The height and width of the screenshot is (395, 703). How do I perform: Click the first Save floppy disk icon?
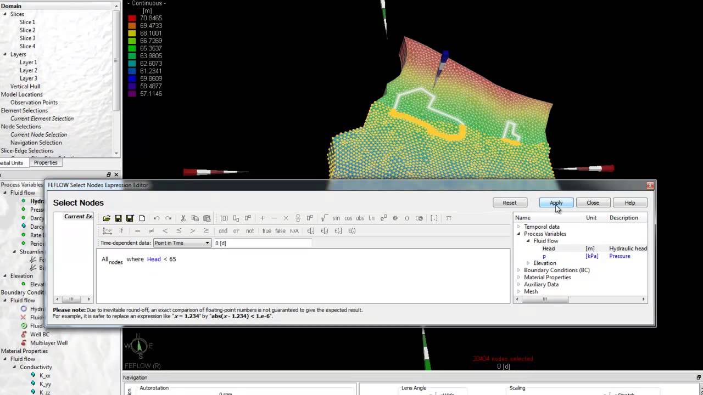[118, 218]
